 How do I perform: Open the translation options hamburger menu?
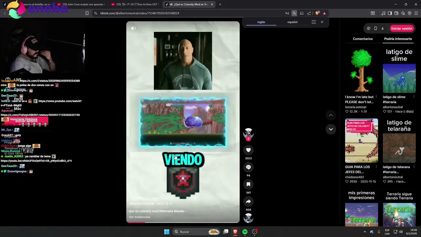coord(314,22)
